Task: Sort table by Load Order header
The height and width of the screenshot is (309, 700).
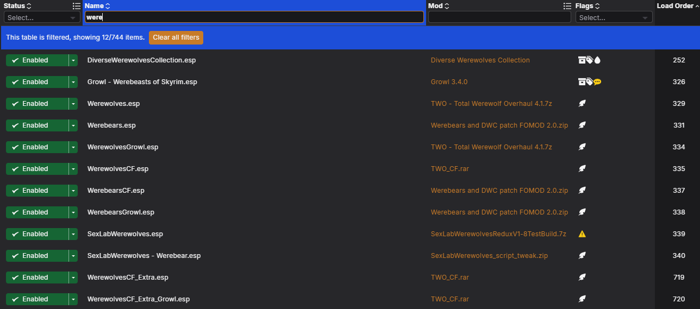Action: point(675,6)
